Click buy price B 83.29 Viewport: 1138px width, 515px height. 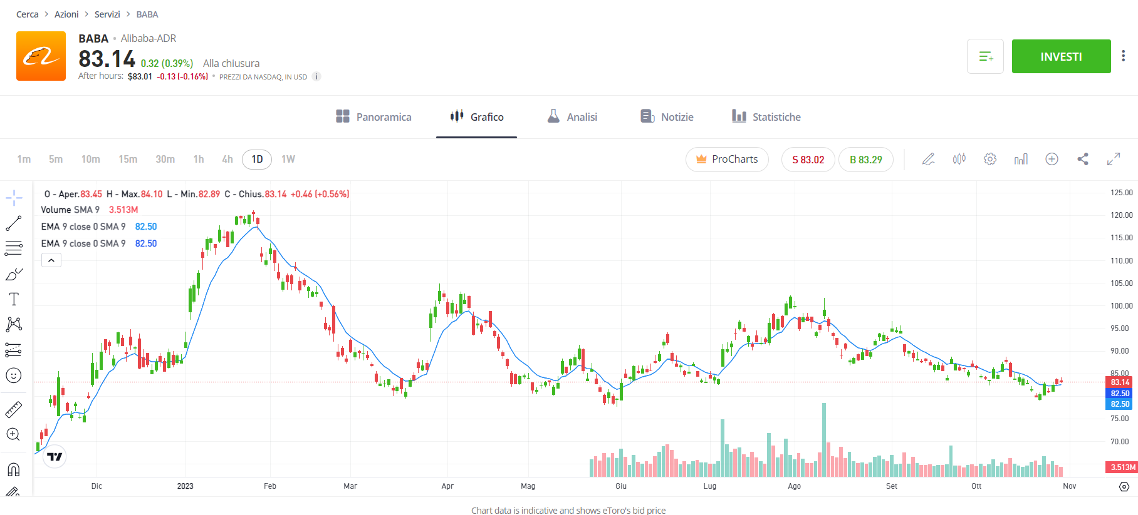[x=866, y=160]
